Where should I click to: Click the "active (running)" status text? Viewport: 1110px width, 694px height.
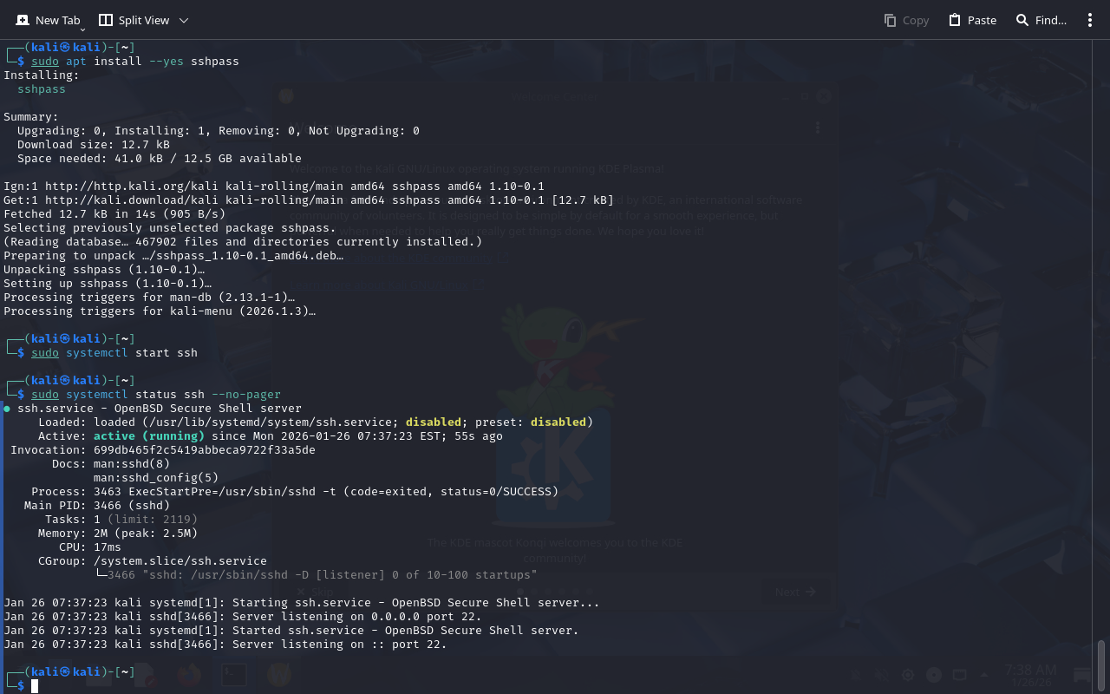(x=148, y=436)
